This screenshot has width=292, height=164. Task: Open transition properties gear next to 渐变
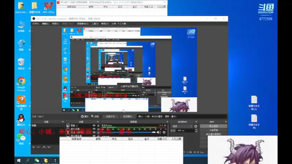(196, 126)
